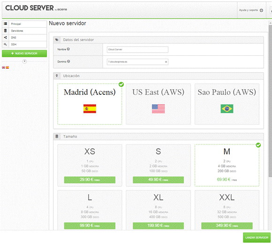Click the 69.90 € price text
Viewport: 272px width, 244px height.
click(x=227, y=180)
